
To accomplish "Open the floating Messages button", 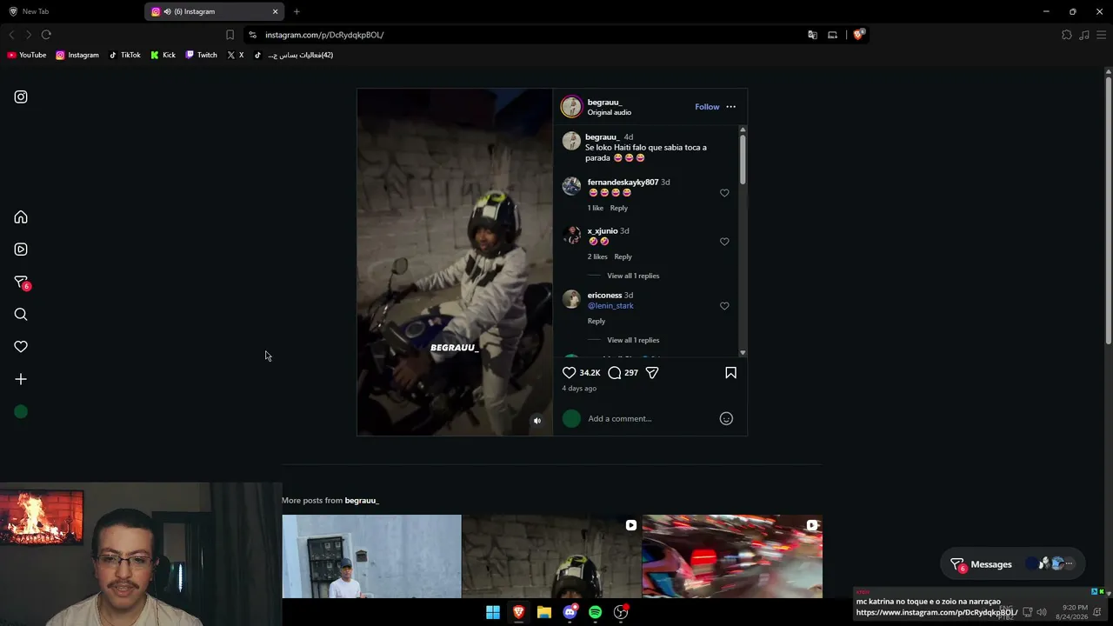I will [x=1013, y=564].
